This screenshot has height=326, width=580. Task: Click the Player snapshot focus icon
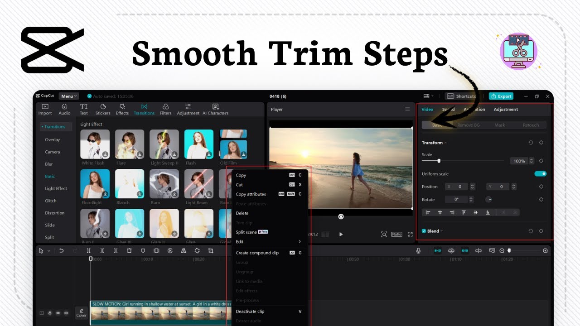tap(384, 234)
